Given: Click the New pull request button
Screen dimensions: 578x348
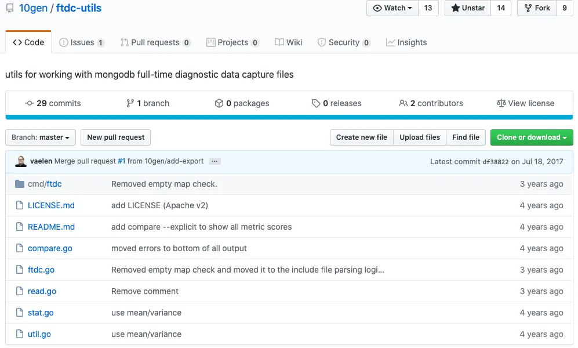Looking at the screenshot, I should [116, 137].
